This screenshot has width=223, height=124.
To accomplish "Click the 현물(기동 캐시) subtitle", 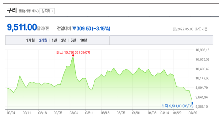I will click(28, 11).
